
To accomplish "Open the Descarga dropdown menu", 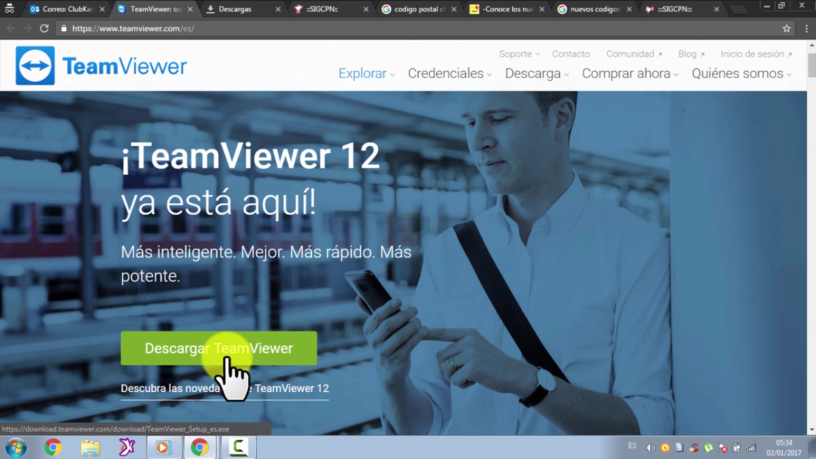I will click(x=536, y=73).
